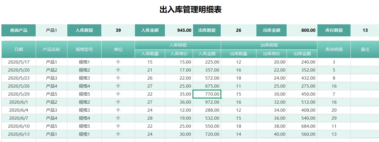Click the date cell 2020/5/29
Screen dimensions: 379x142
click(x=19, y=94)
